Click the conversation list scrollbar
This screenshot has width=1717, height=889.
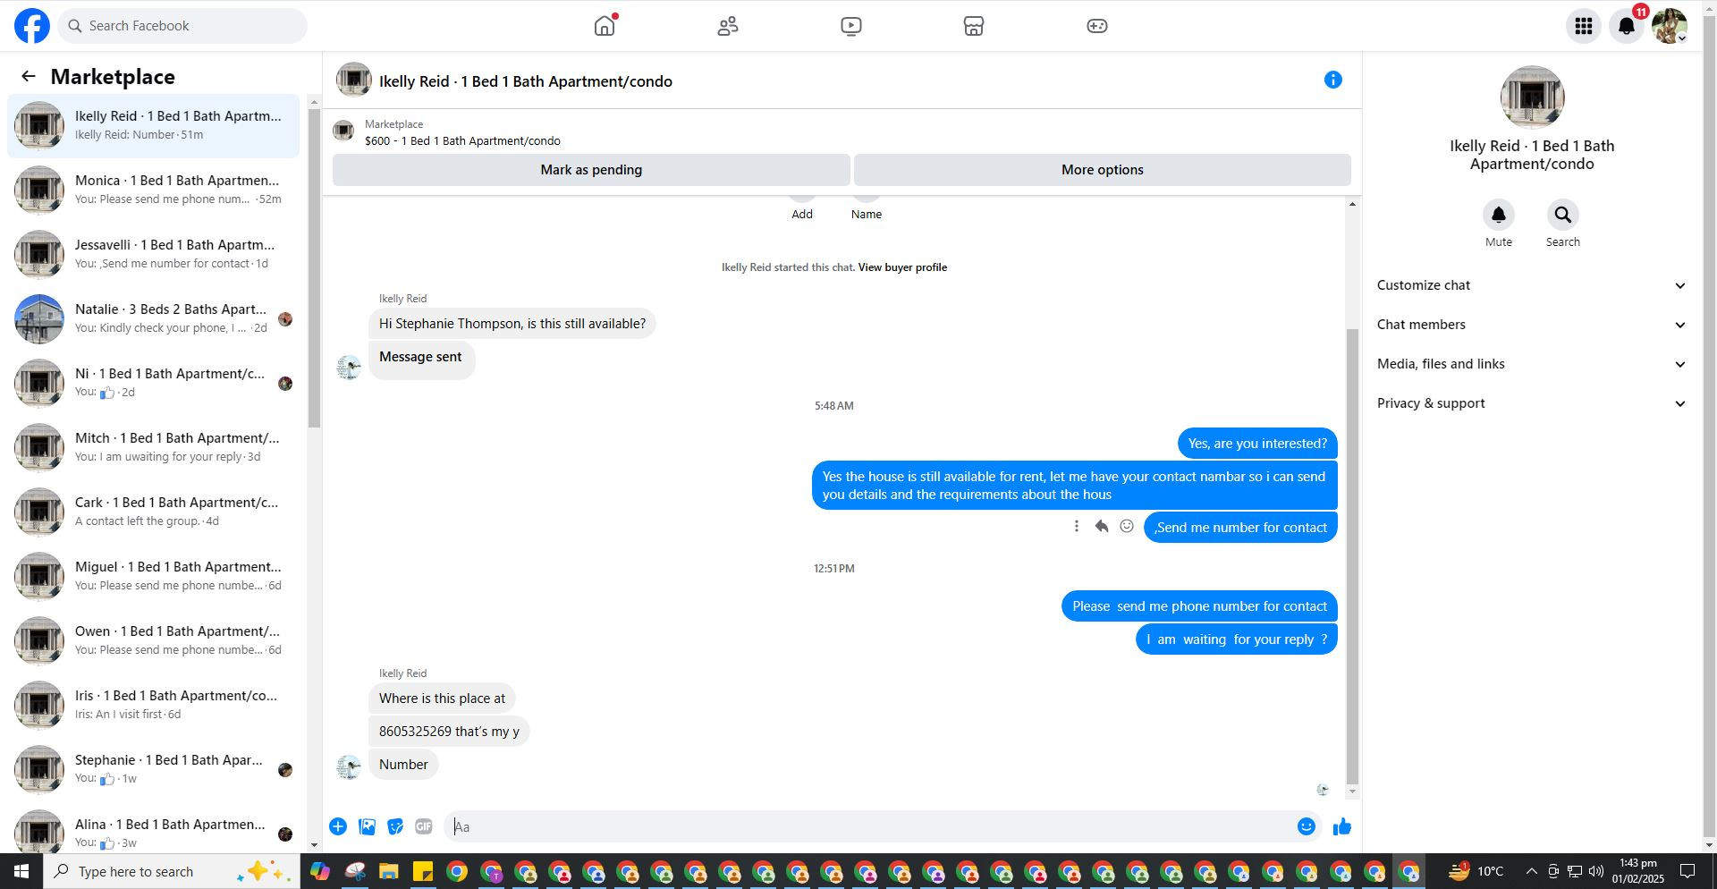[x=314, y=268]
